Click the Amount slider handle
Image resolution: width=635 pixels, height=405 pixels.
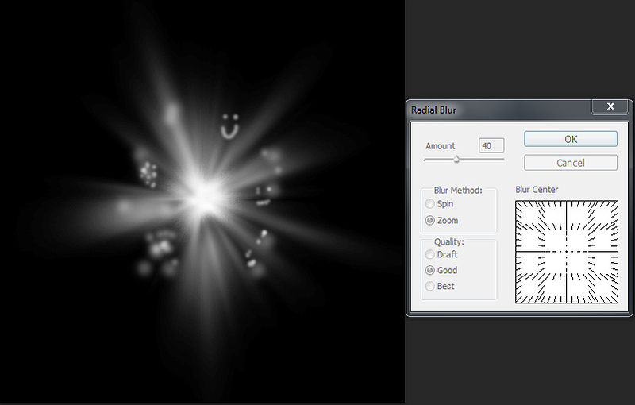point(456,159)
